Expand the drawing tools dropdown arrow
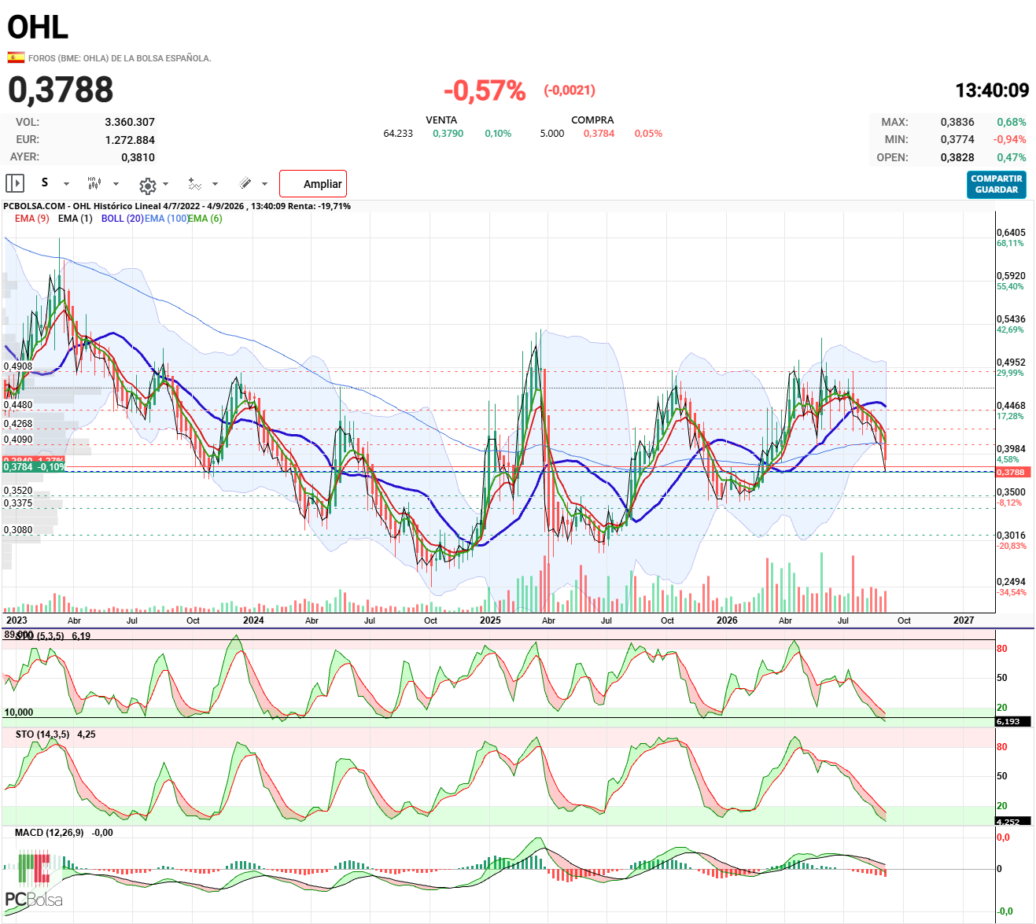 coord(264,184)
